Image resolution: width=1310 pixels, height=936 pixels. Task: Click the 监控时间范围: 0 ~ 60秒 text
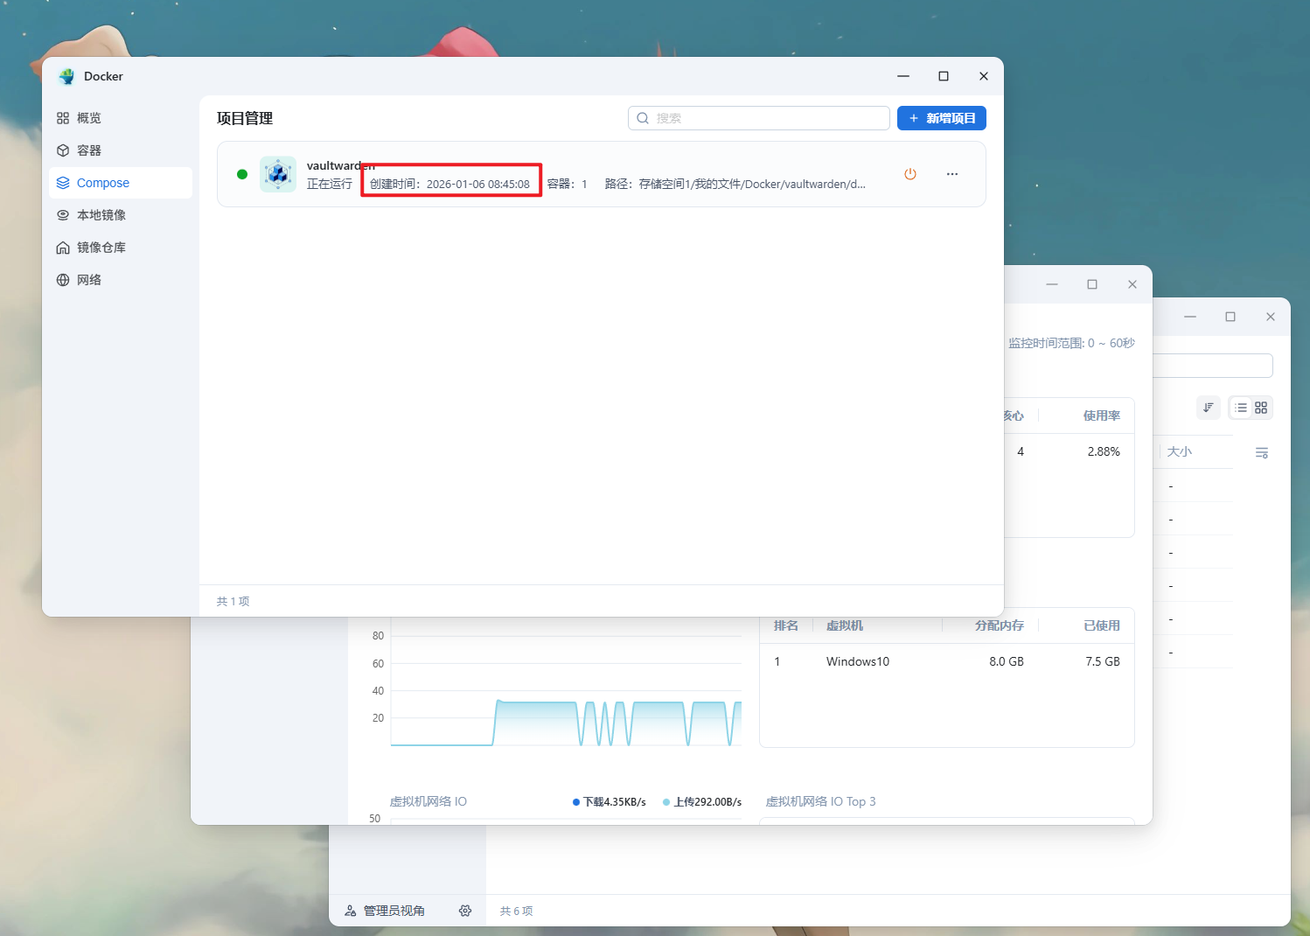coord(1071,343)
